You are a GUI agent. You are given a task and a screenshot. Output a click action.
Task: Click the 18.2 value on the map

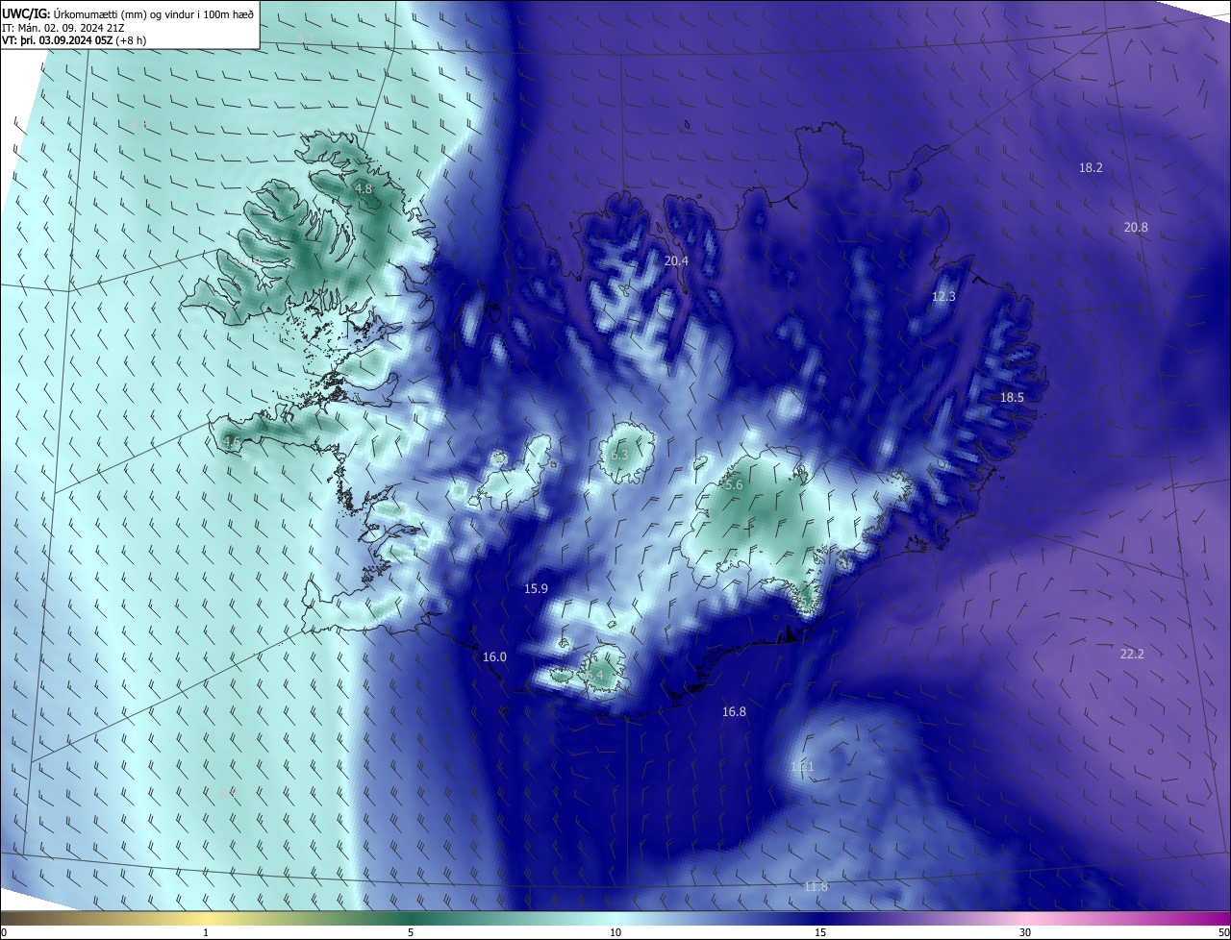point(1091,167)
